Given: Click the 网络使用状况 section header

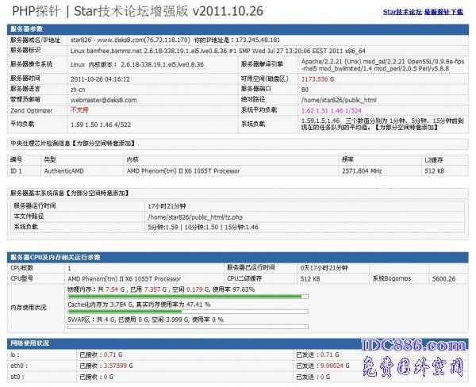Looking at the screenshot, I should (30, 343).
